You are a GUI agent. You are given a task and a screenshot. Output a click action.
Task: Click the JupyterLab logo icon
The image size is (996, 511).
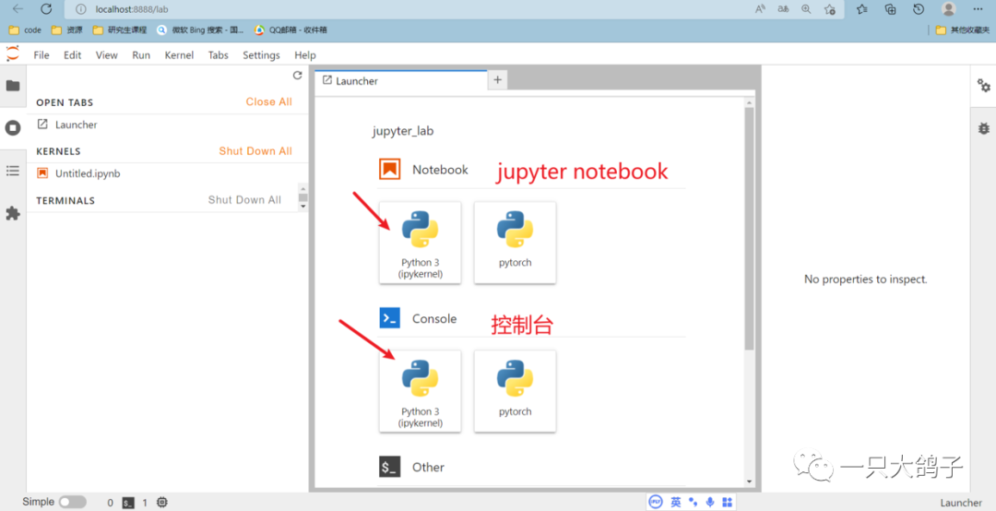(x=13, y=54)
